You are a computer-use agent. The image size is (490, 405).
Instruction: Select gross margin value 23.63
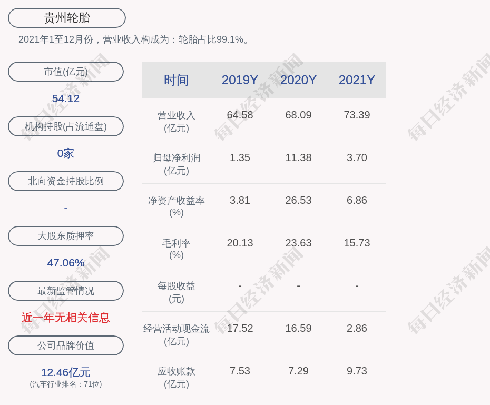click(298, 243)
